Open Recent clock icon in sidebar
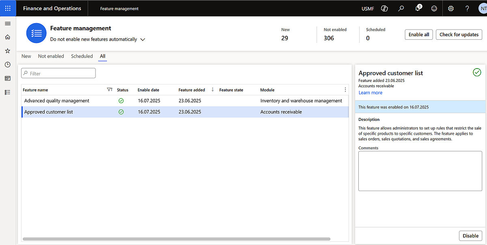 coord(8,64)
